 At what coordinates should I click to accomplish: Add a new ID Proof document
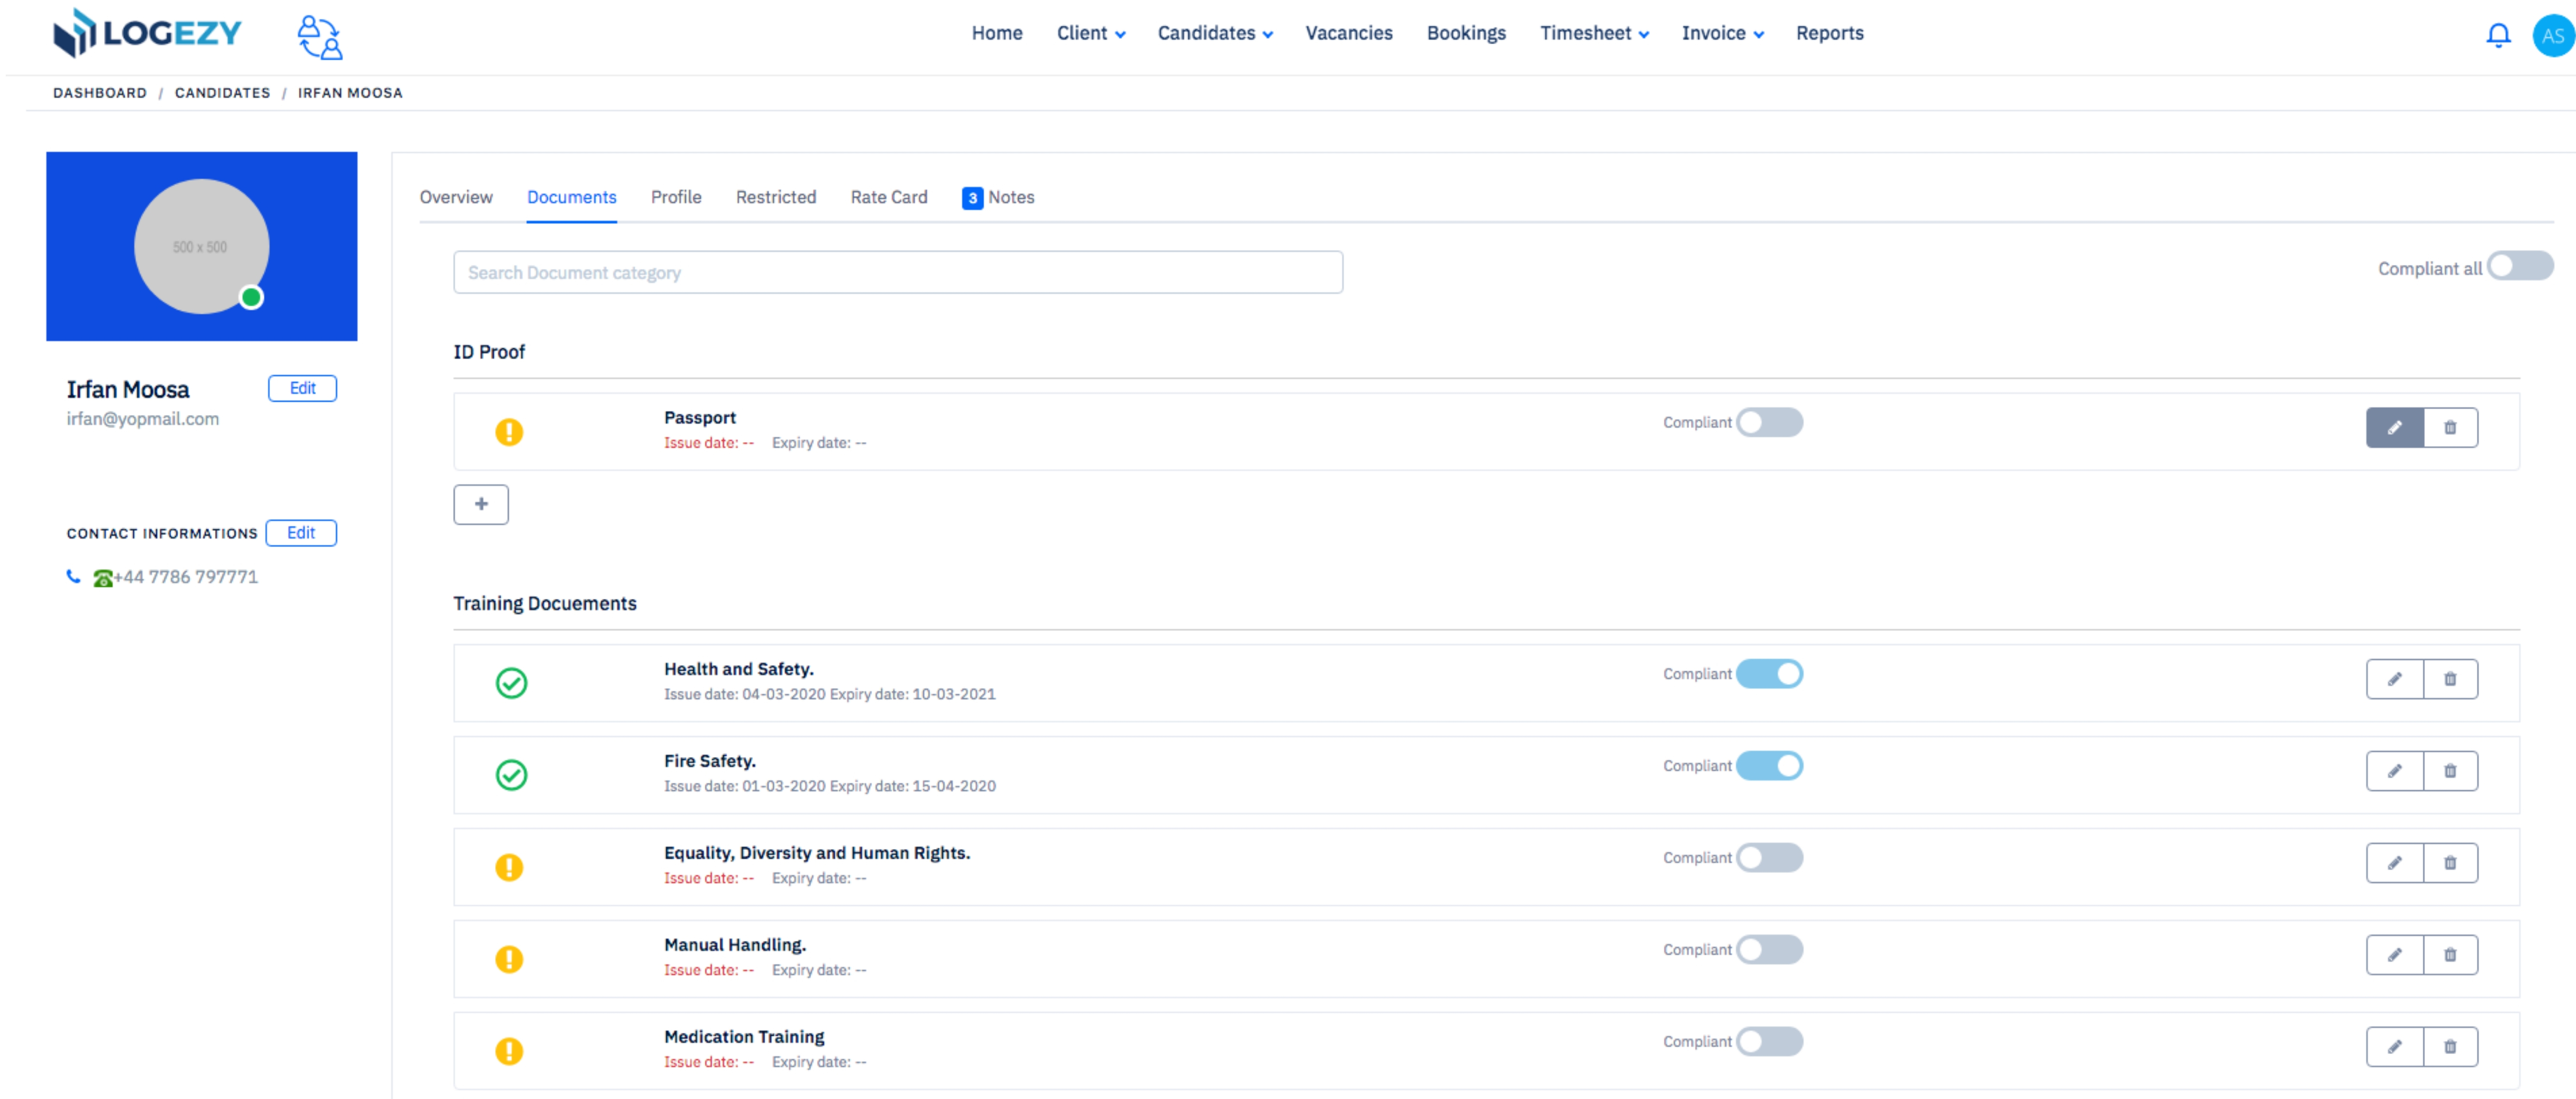coord(481,505)
